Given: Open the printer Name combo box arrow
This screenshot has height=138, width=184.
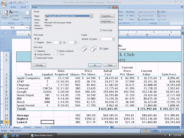Looking at the screenshot, I should coord(91,16).
